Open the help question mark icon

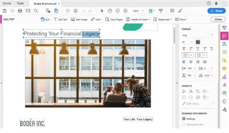[209, 3]
